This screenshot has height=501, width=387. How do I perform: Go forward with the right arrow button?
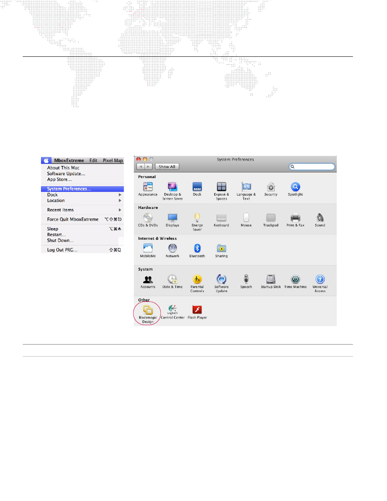(x=148, y=167)
